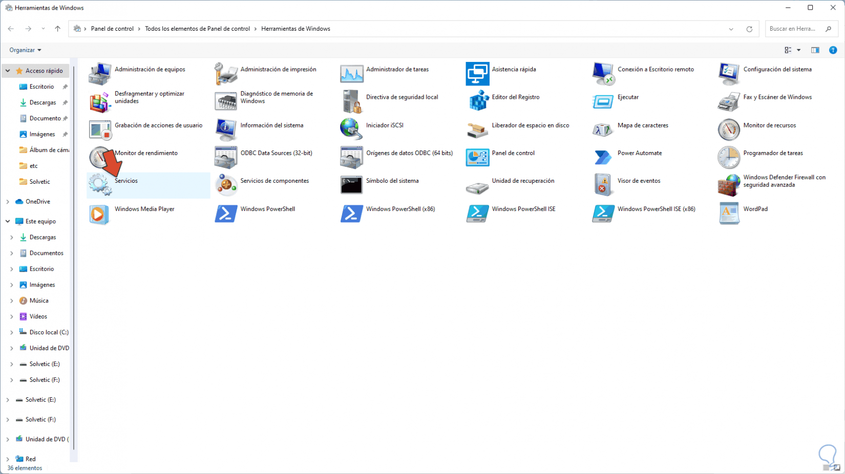
Task: Select the etc folder in sidebar
Action: point(33,166)
